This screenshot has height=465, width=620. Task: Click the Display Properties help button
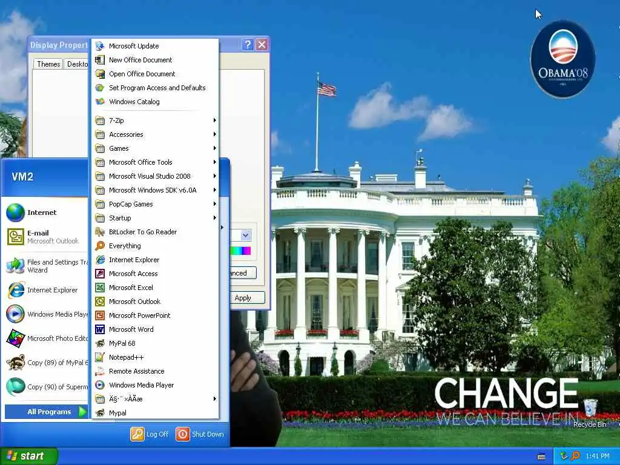coord(248,45)
